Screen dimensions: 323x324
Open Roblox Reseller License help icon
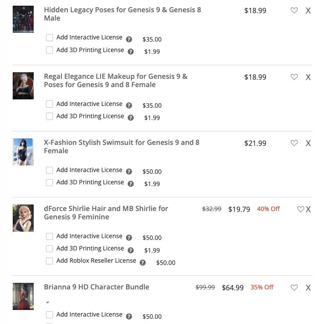click(x=143, y=262)
